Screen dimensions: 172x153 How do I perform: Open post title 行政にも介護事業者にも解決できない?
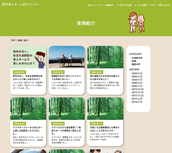105,129
